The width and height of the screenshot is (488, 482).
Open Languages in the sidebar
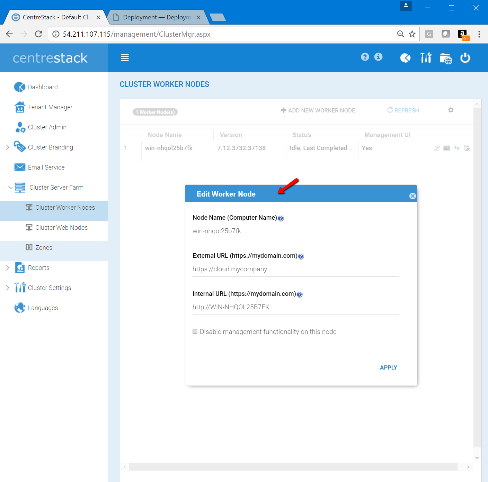coord(43,308)
